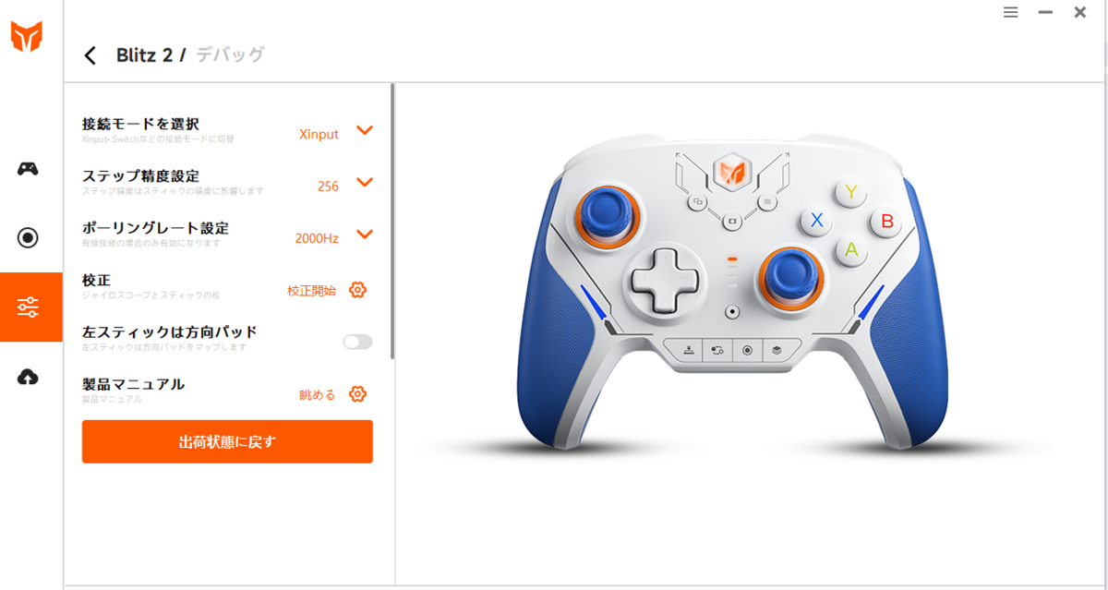
Task: Toggle 左スティックは方向パッド switch
Action: pyautogui.click(x=357, y=342)
